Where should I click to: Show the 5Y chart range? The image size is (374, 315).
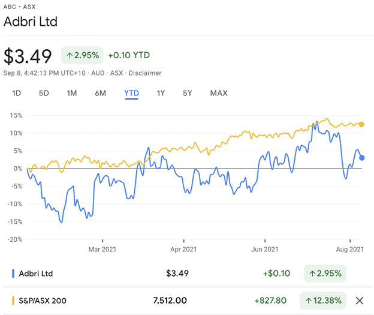(x=188, y=93)
